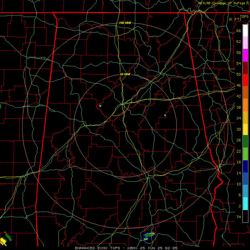Viewport: 250px width, 250px height.
Task: Click the legend value 50
Action: pos(239,74)
